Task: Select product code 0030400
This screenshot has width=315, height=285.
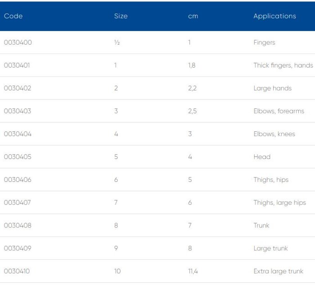Action: [x=18, y=43]
